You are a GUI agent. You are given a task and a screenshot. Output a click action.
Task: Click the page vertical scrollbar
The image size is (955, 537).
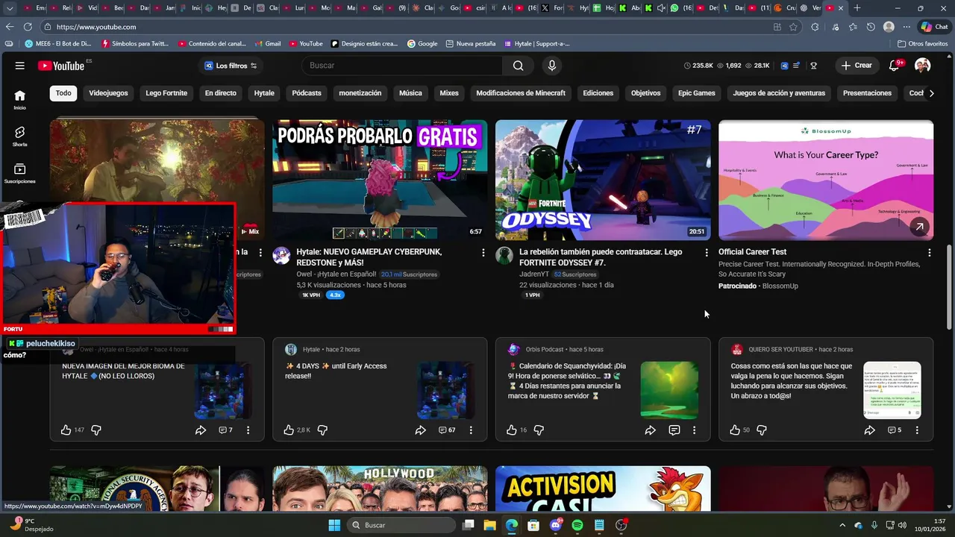tap(949, 287)
